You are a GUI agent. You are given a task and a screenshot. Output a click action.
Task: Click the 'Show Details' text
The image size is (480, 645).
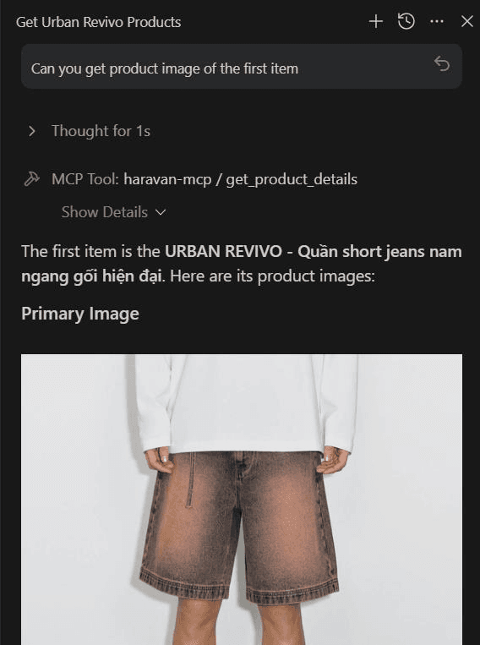105,212
